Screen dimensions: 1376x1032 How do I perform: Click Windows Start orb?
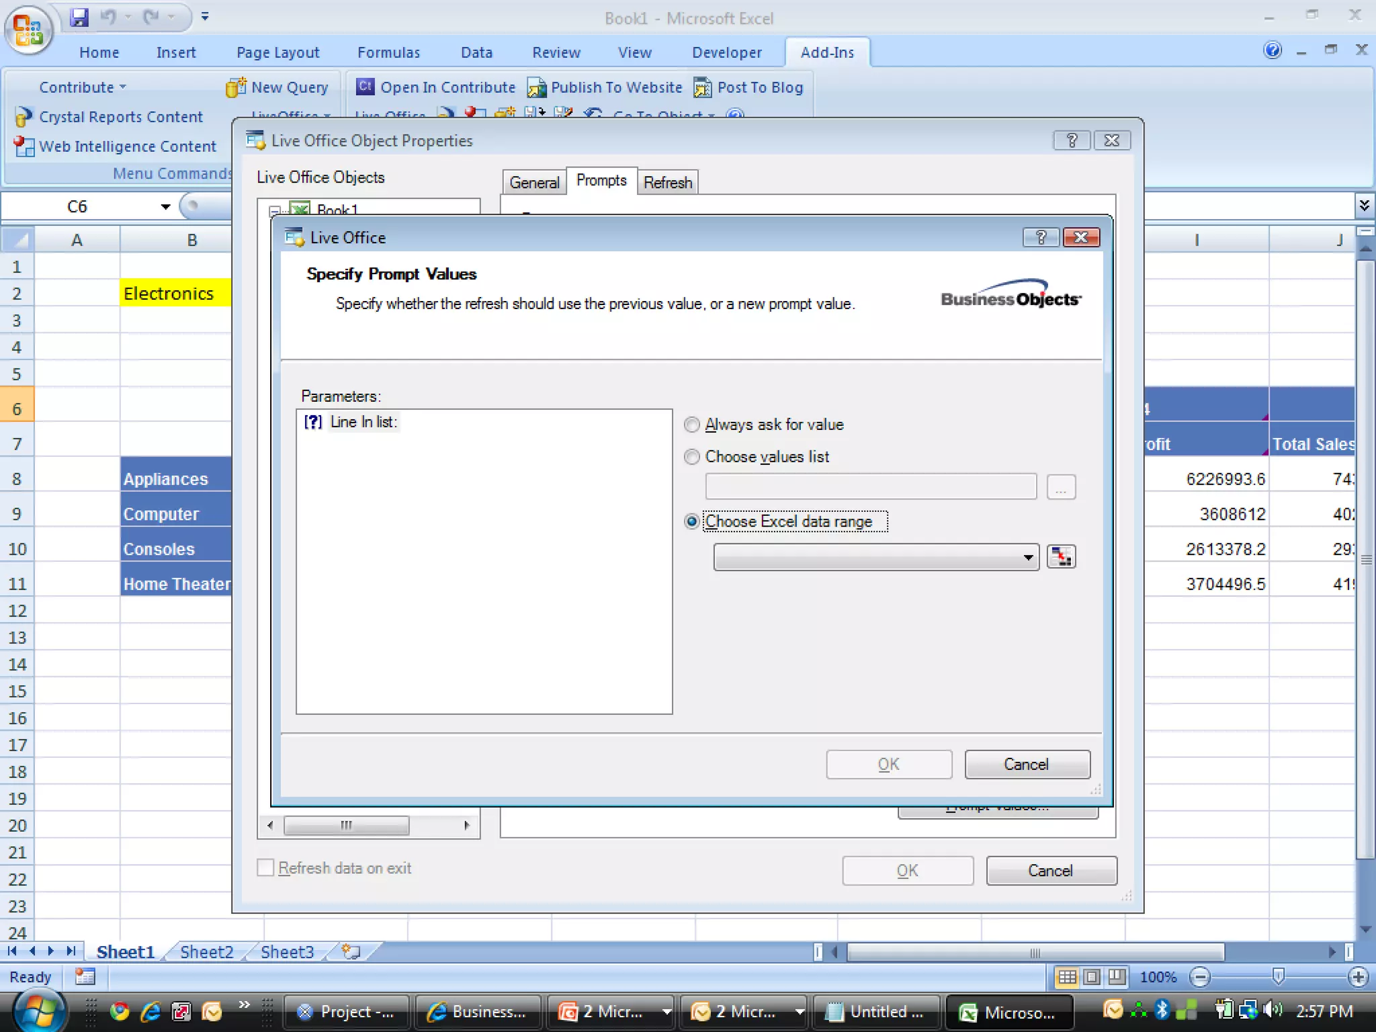39,1010
